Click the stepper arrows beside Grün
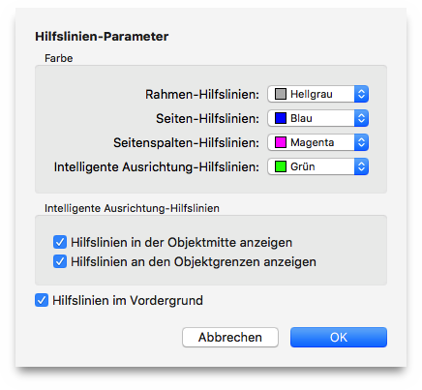 pos(361,166)
